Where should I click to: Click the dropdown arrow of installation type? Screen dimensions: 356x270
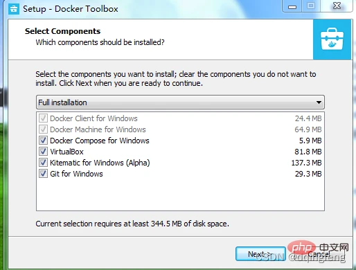pyautogui.click(x=319, y=102)
